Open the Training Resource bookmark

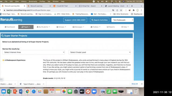(81, 14)
